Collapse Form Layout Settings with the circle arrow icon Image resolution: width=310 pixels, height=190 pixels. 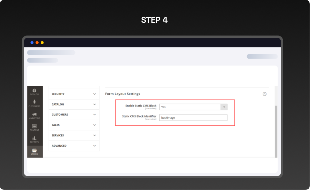pyautogui.click(x=264, y=94)
